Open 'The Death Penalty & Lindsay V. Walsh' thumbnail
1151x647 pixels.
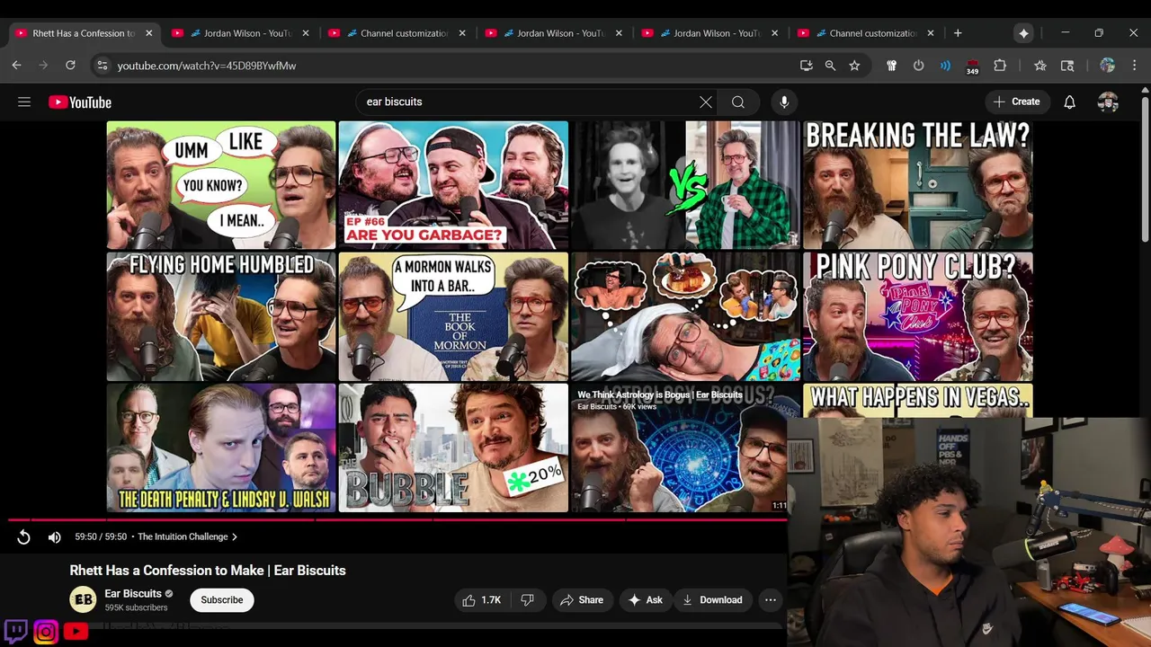(x=221, y=448)
